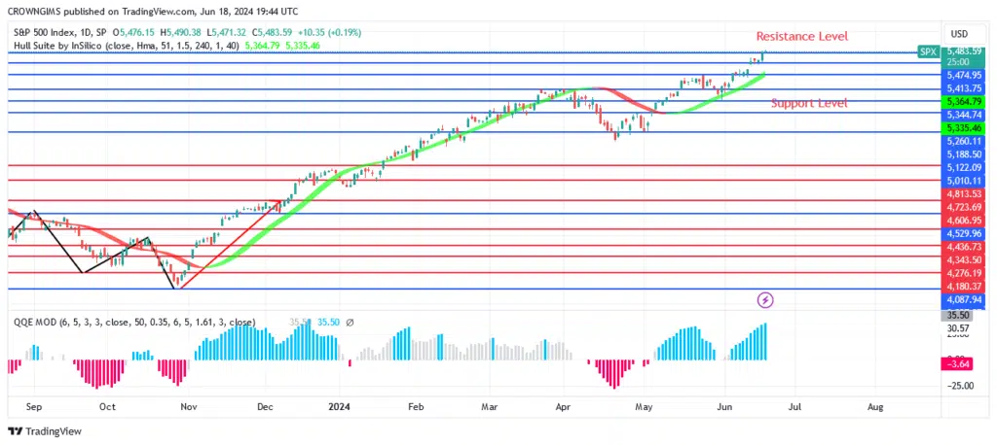Click the green 5,364.79 Hull price label

point(962,101)
